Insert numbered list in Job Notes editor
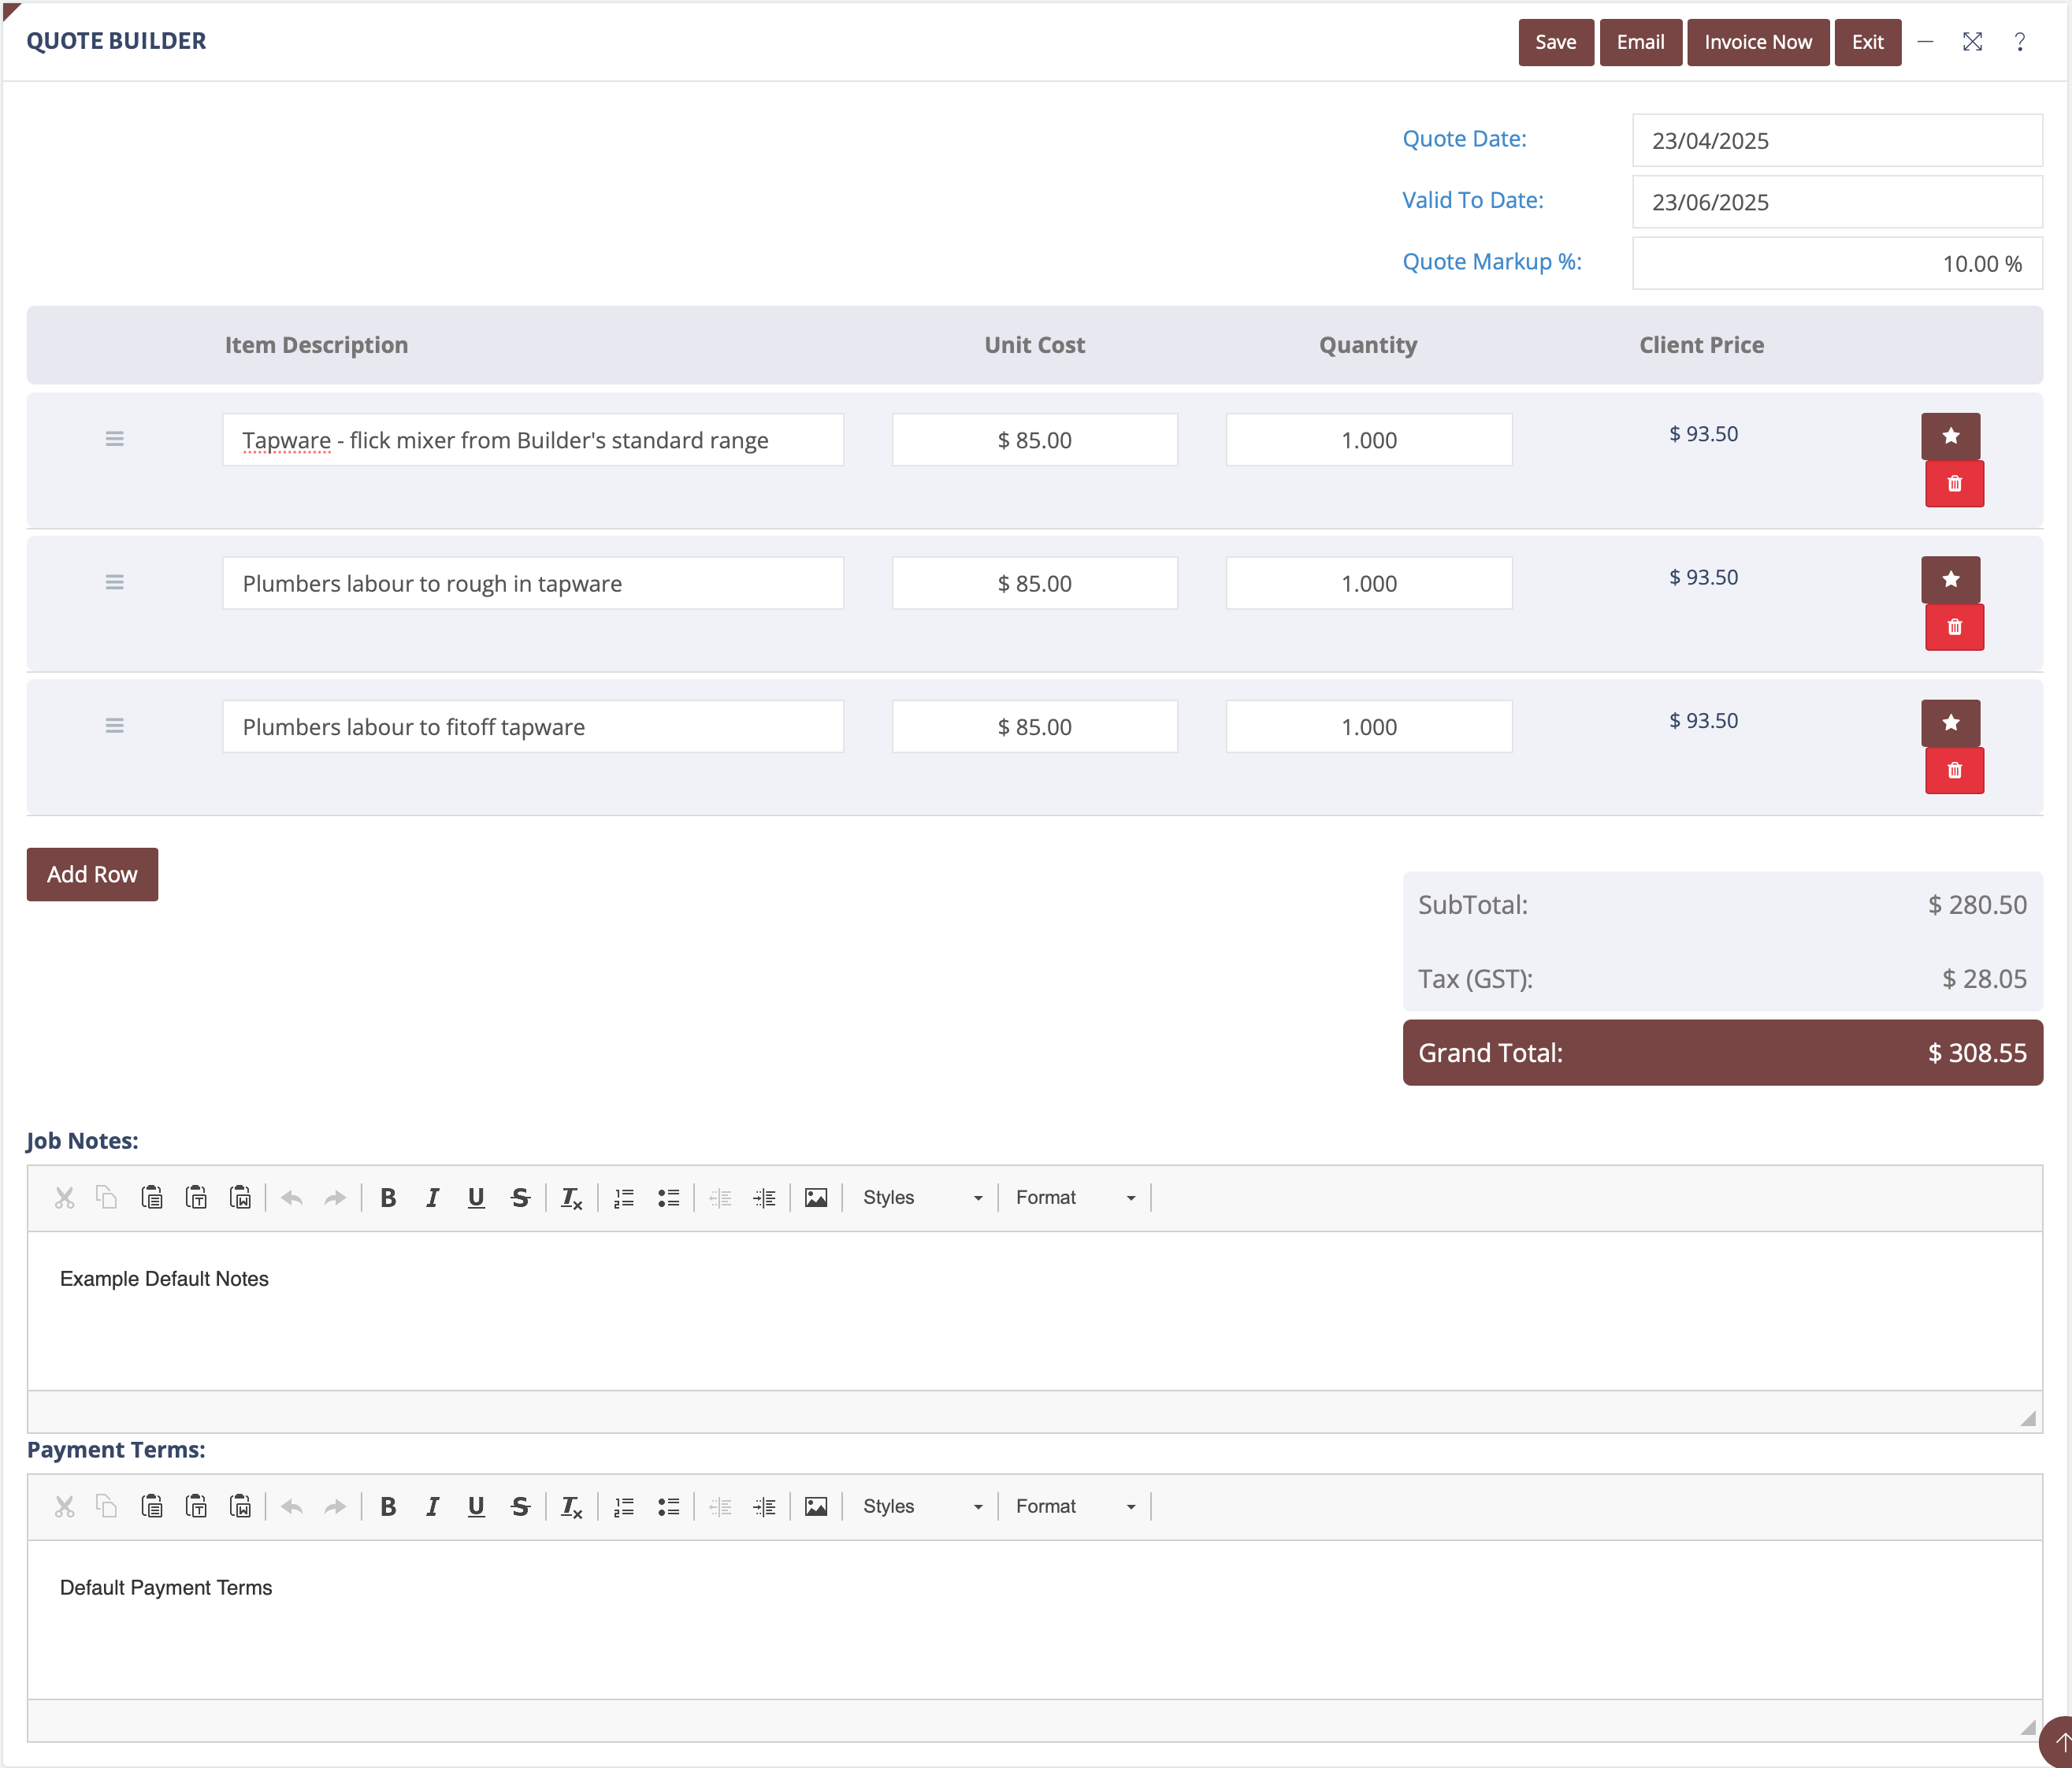The image size is (2072, 1768). [x=624, y=1198]
